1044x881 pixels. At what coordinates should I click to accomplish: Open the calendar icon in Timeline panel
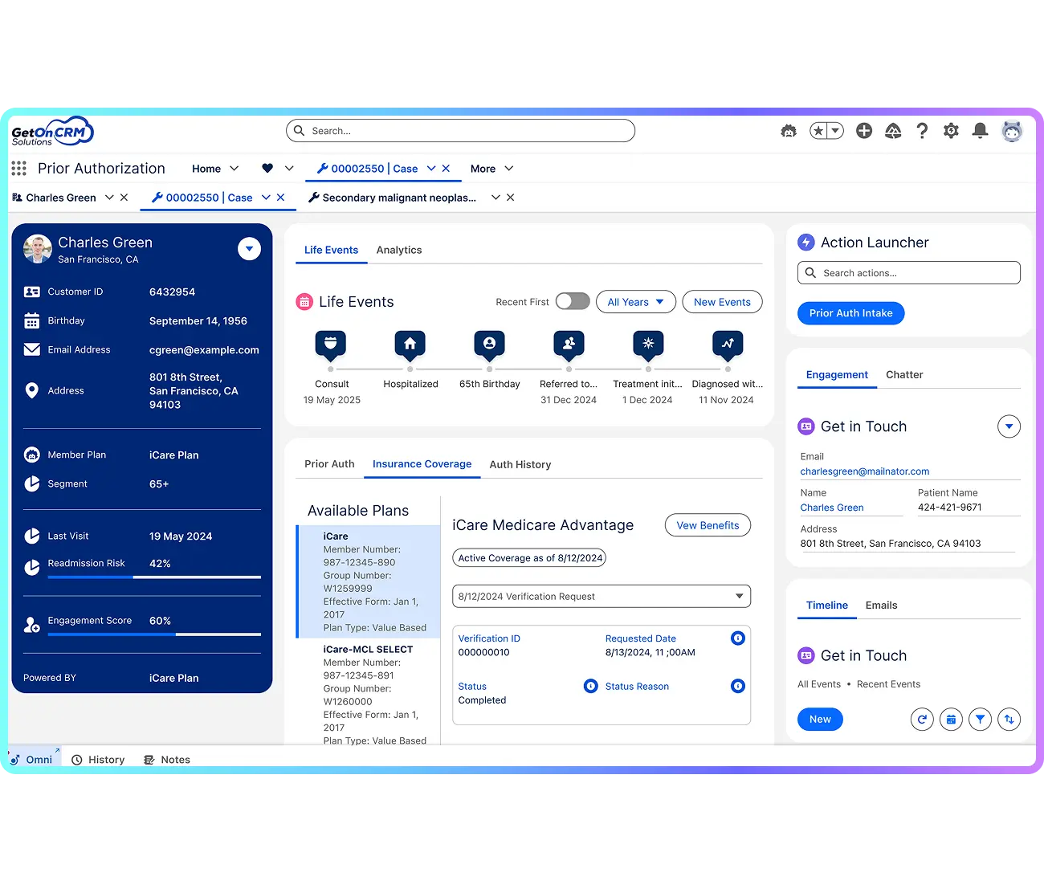(951, 720)
